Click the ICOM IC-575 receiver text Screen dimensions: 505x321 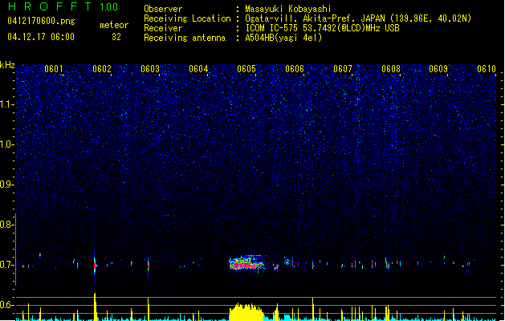[x=322, y=28]
